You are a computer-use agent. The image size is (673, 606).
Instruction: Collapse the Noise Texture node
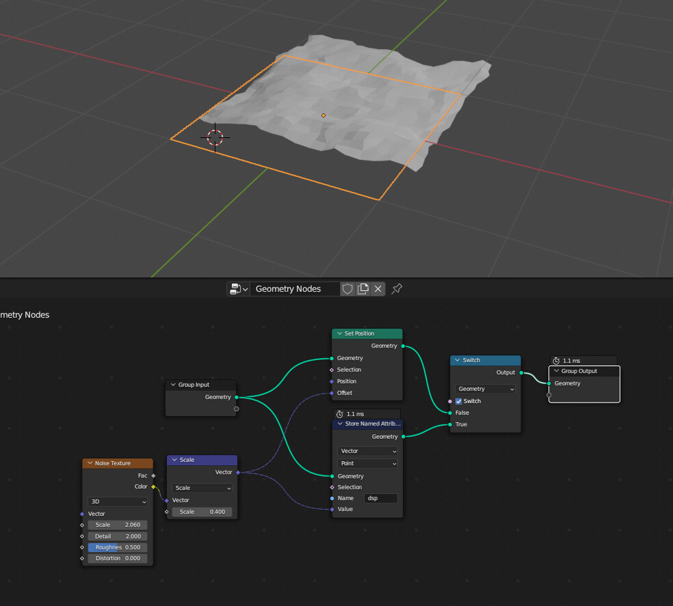pyautogui.click(x=90, y=463)
